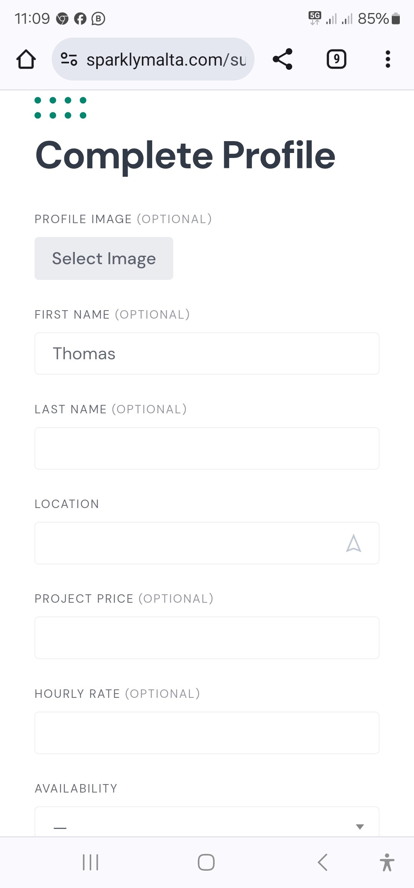The image size is (414, 888).
Task: Expand the Availability dropdown
Action: 207,822
